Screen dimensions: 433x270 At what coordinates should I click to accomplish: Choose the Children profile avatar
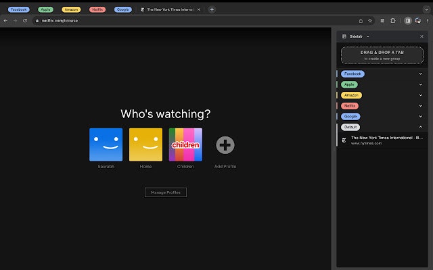pyautogui.click(x=185, y=144)
